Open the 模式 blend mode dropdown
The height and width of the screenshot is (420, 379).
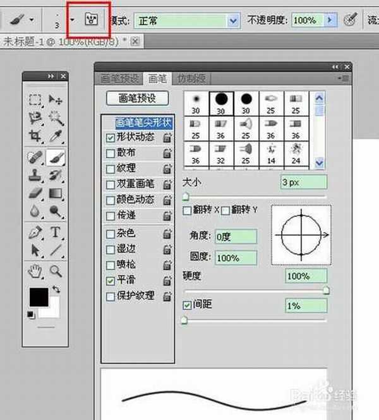233,21
